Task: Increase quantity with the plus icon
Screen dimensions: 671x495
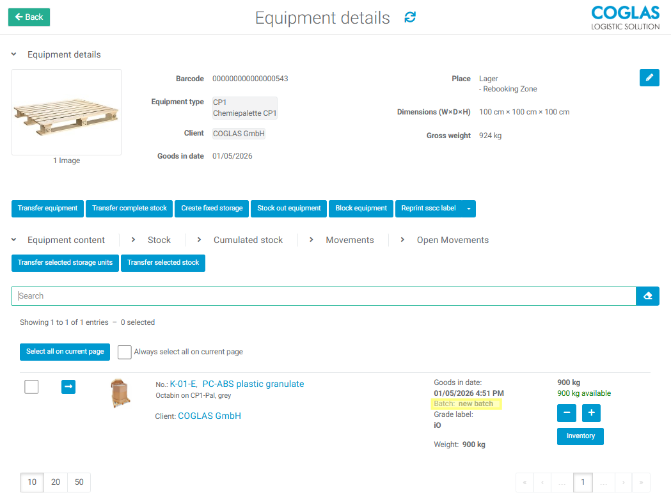Action: (x=590, y=412)
